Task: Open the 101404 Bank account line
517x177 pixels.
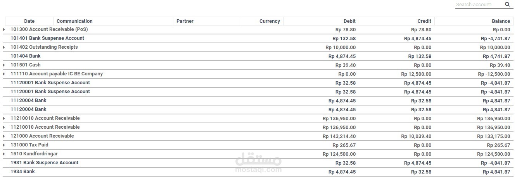Action: click(x=258, y=56)
